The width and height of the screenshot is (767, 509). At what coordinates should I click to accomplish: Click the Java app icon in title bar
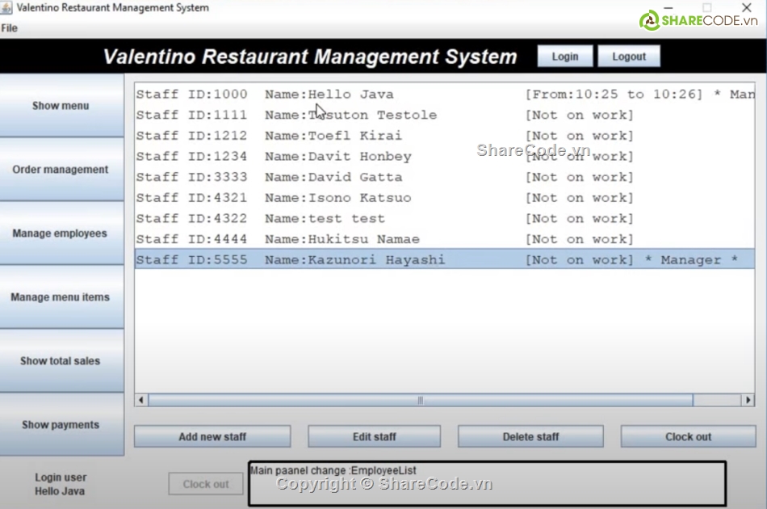6,8
